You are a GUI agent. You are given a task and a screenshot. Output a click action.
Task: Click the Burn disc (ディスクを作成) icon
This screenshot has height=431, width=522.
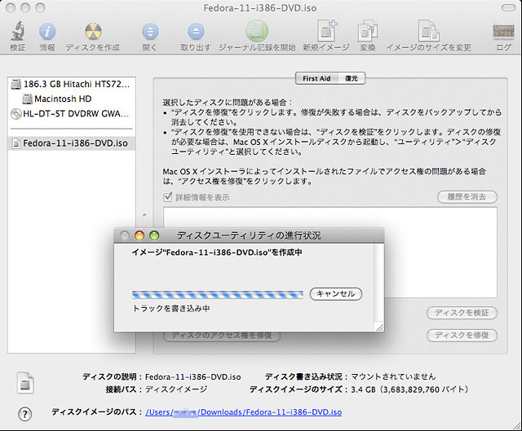tap(93, 32)
